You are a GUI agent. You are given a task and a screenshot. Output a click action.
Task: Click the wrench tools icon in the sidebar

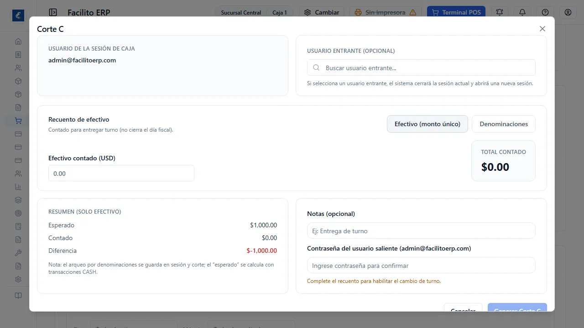tap(18, 253)
